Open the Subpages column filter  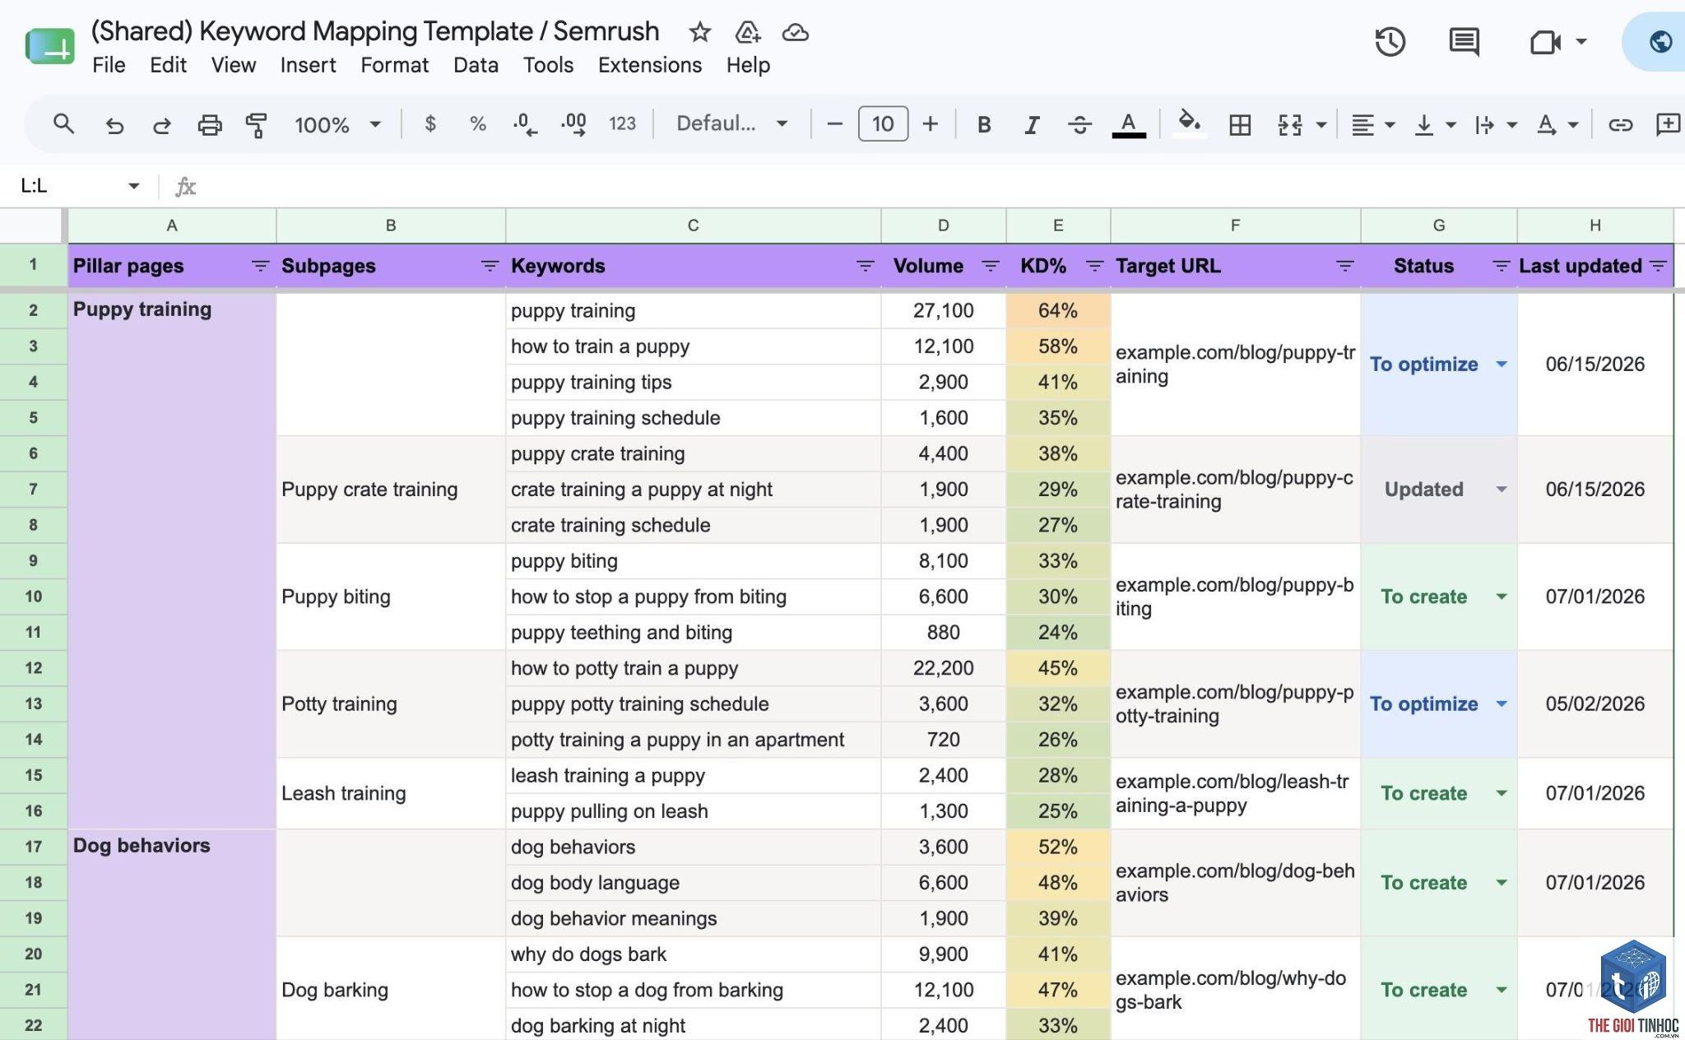click(490, 266)
